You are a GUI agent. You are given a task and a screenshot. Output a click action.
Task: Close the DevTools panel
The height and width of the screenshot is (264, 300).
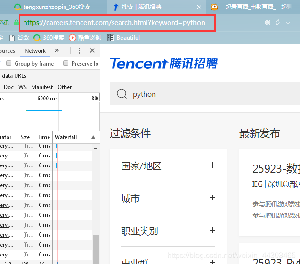pos(92,50)
